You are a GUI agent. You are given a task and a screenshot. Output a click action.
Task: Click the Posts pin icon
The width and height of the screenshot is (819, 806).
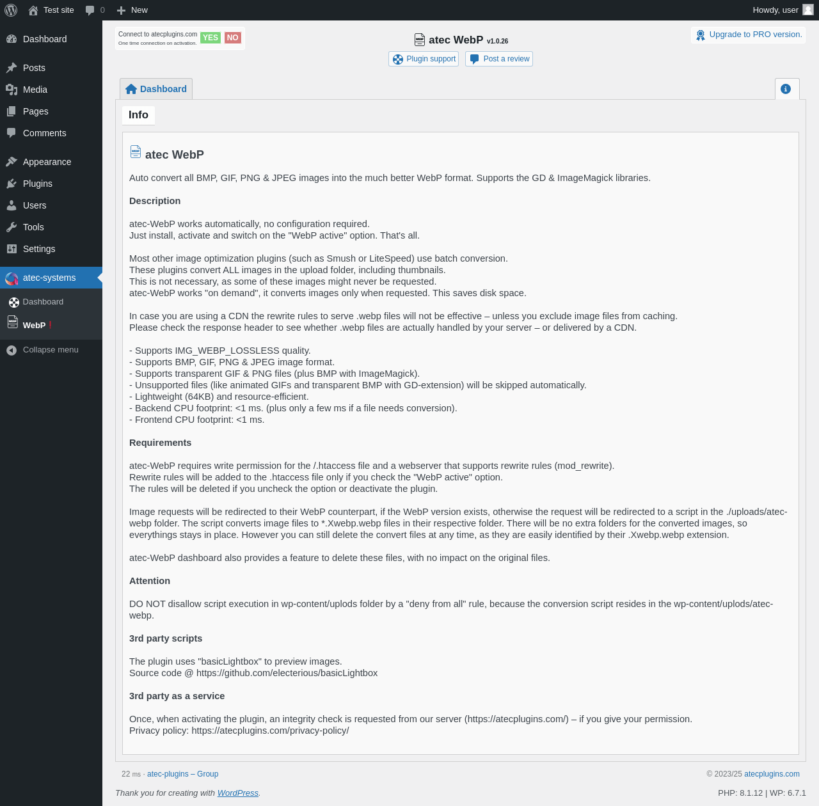click(12, 68)
